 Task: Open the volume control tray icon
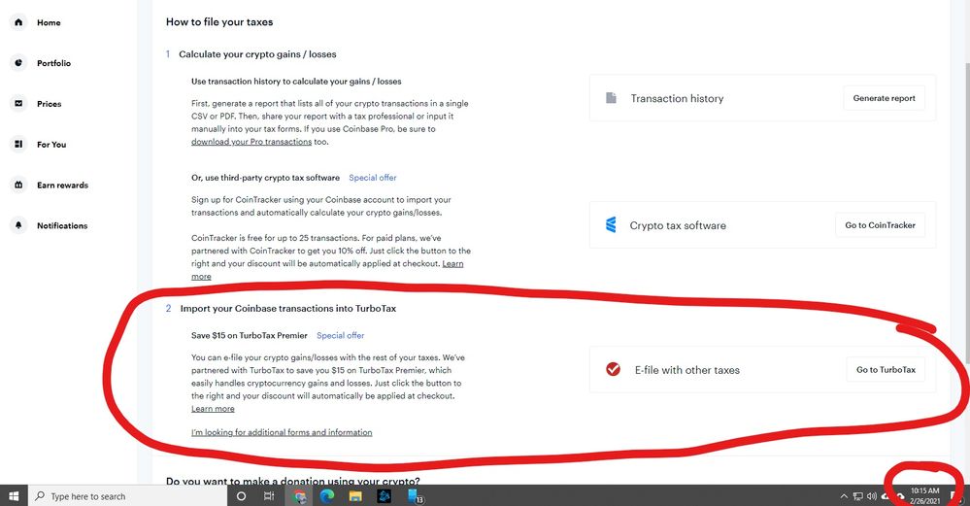click(872, 496)
